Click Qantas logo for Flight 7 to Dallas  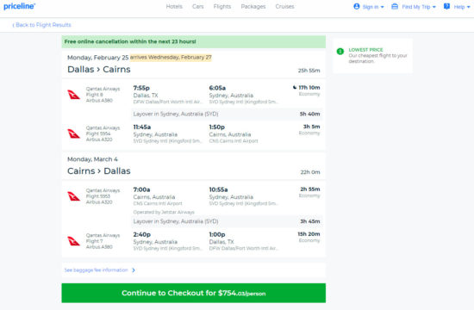point(73,241)
